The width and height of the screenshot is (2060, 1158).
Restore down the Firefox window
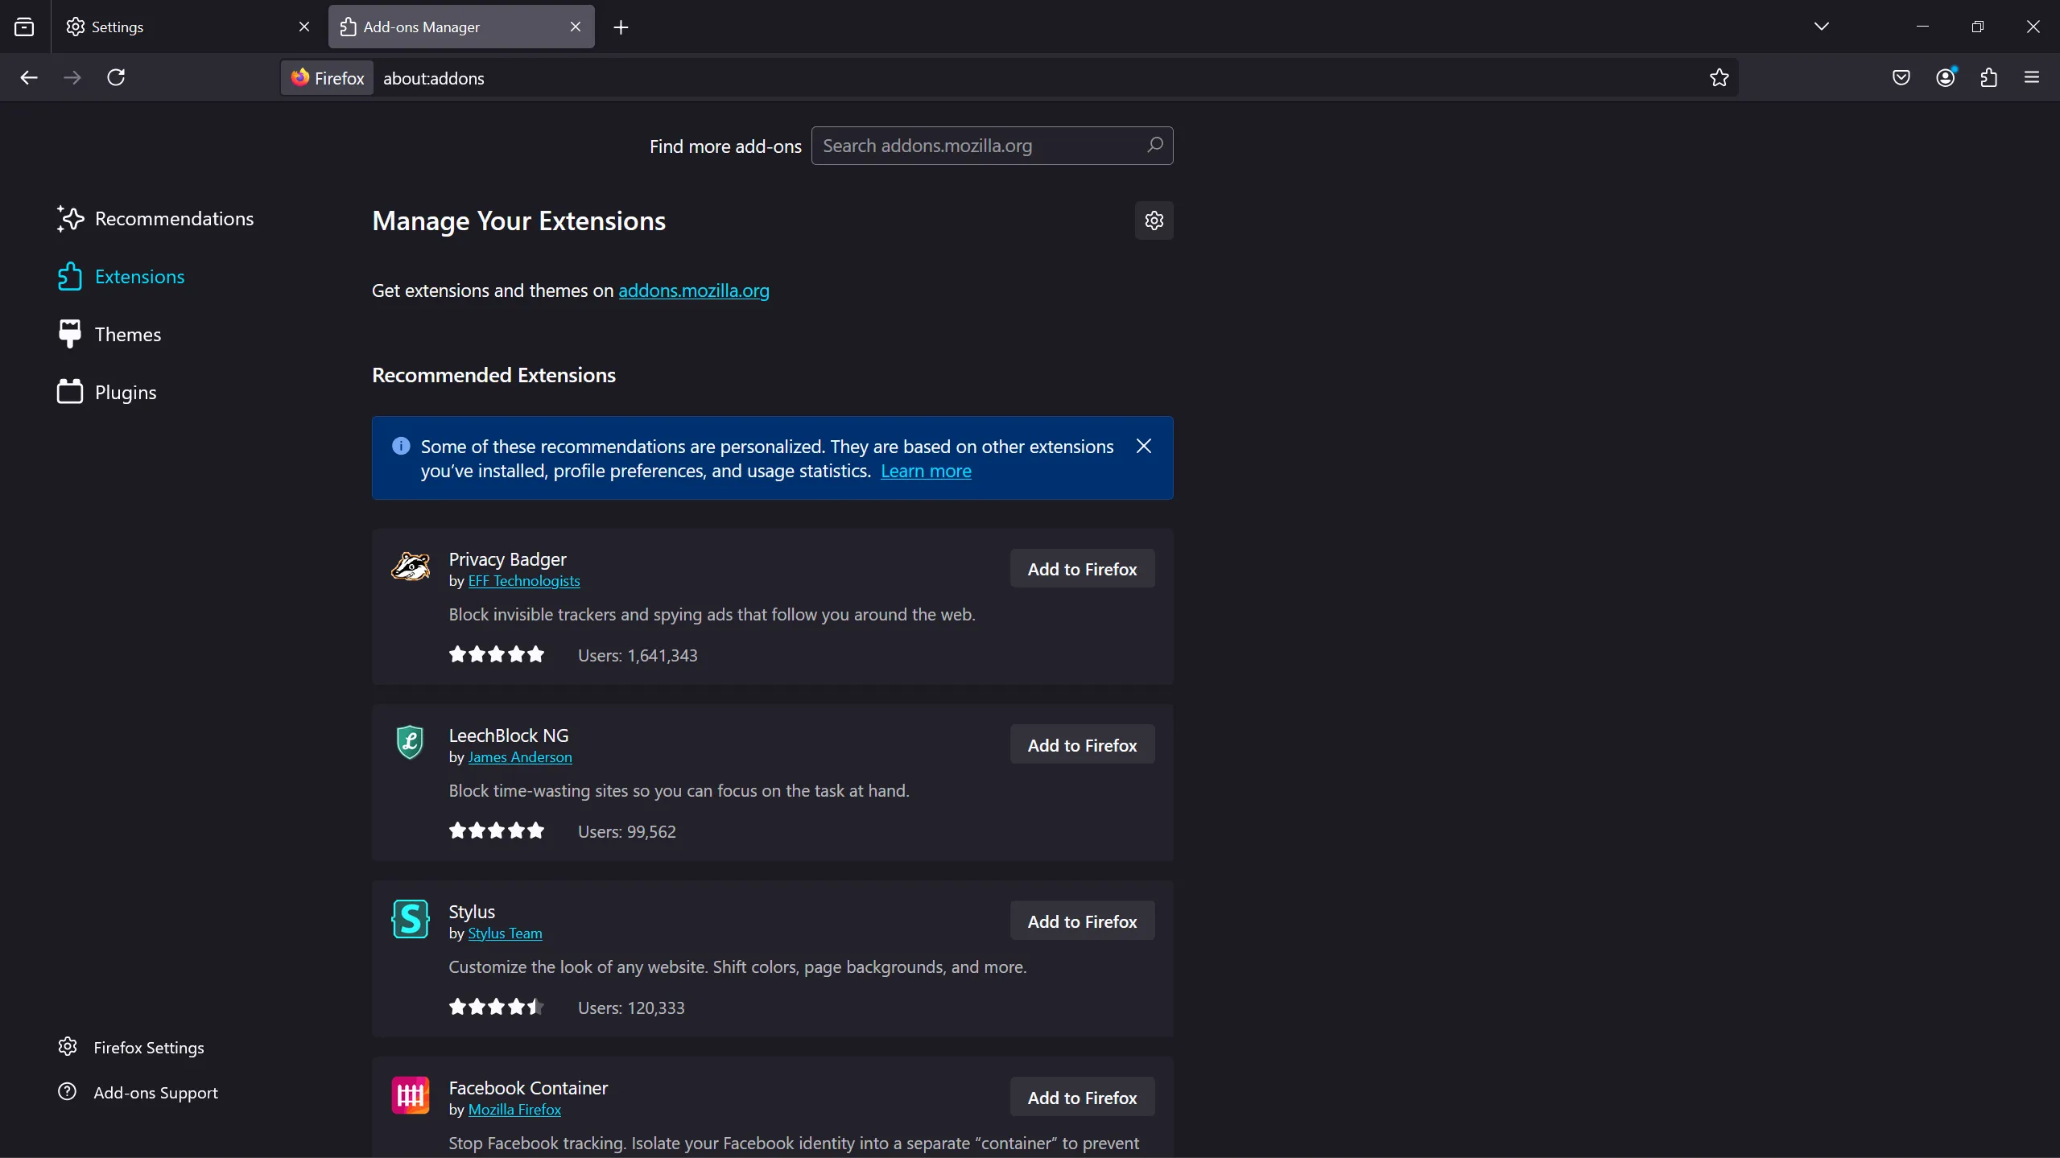[1978, 27]
